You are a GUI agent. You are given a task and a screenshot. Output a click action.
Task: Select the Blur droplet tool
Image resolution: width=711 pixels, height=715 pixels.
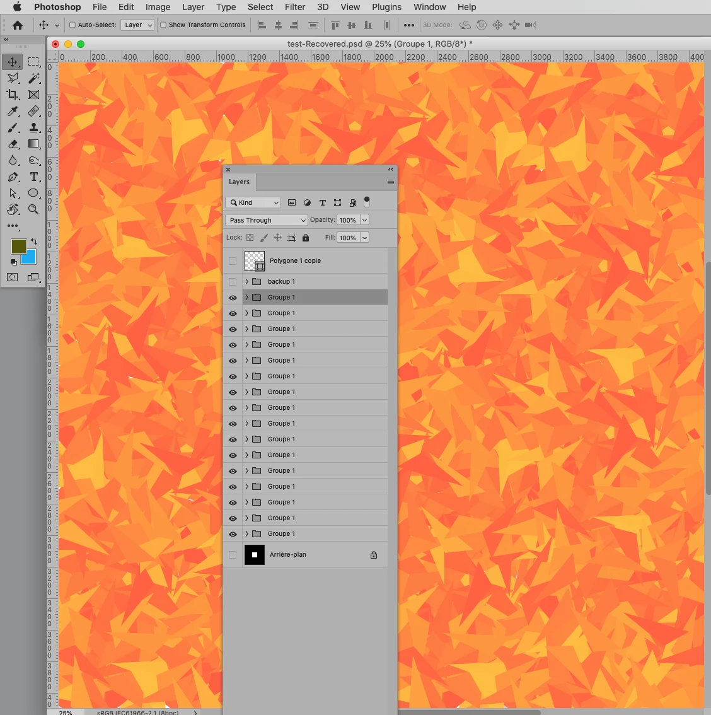[13, 161]
